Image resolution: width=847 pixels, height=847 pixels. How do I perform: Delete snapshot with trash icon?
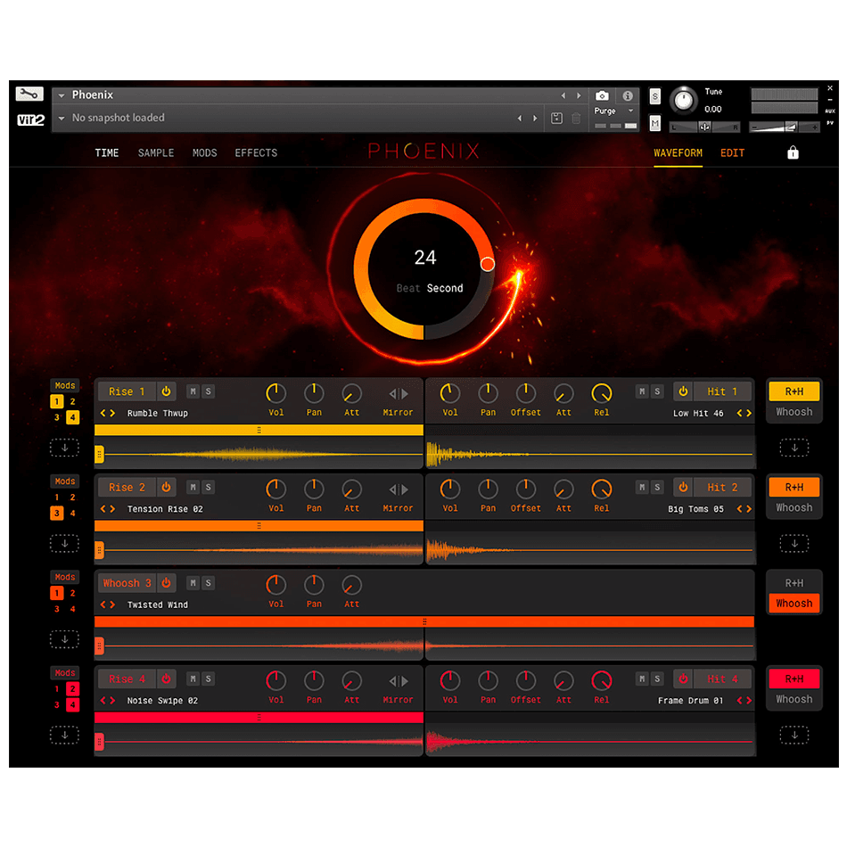576,119
